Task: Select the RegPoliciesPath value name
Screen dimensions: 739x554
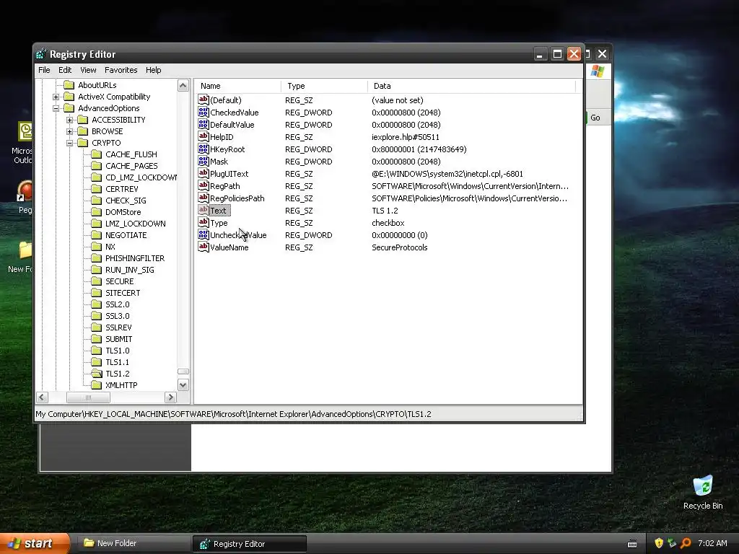Action: pos(237,198)
